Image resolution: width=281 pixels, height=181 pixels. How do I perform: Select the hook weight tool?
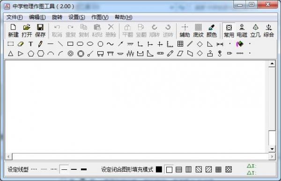(220, 53)
